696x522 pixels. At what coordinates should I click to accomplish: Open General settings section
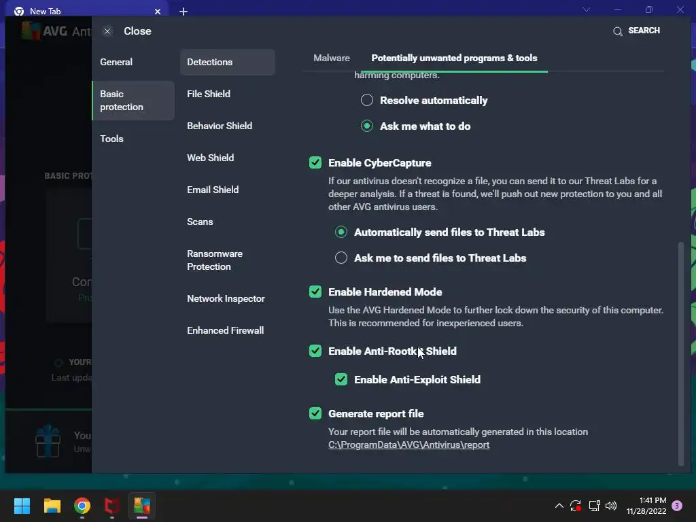116,62
